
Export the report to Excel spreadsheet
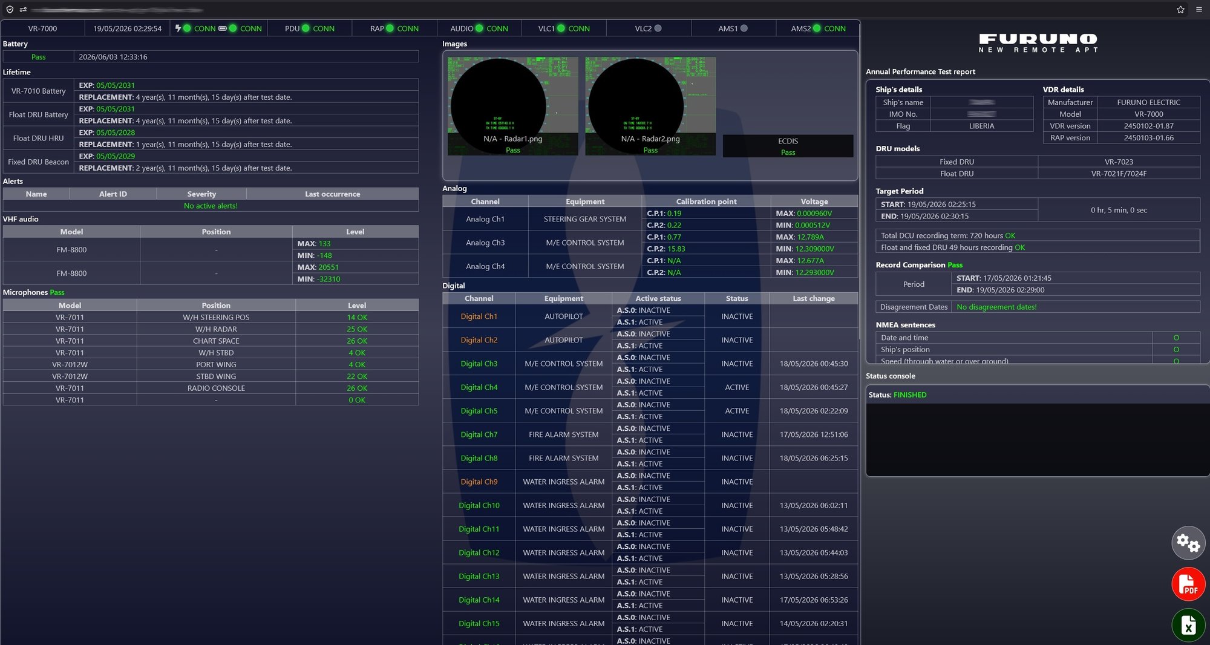(x=1188, y=624)
